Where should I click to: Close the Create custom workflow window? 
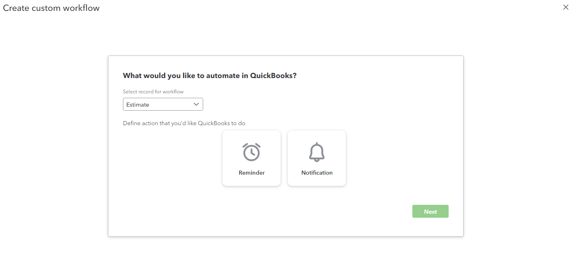[566, 7]
